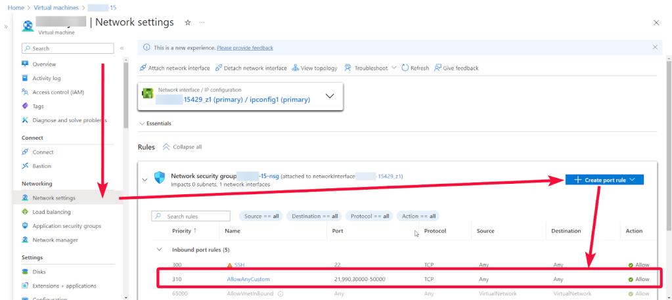Open the AllowAnyCustom rule link
Image resolution: width=672 pixels, height=300 pixels.
pyautogui.click(x=247, y=279)
